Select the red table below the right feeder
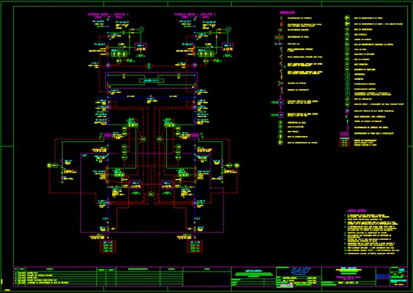413x293 pixels. click(194, 246)
